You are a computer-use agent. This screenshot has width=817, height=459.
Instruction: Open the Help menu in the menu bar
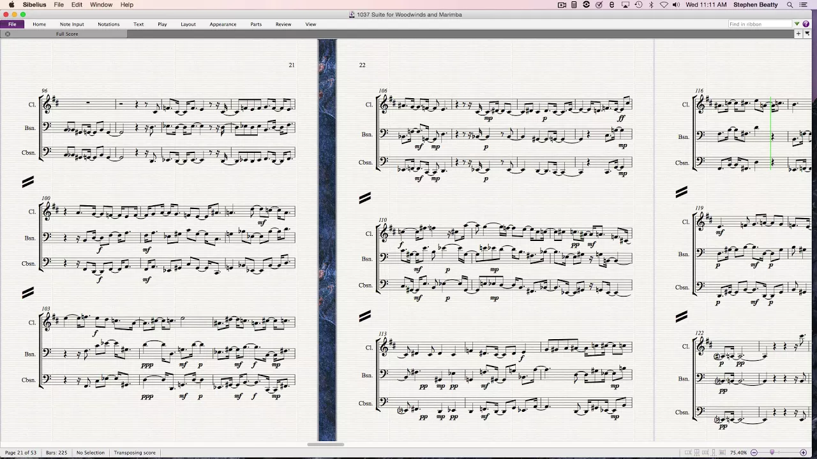coord(127,4)
